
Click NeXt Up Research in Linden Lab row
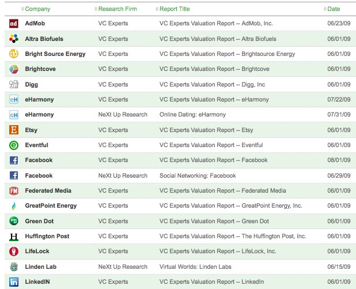click(x=123, y=267)
